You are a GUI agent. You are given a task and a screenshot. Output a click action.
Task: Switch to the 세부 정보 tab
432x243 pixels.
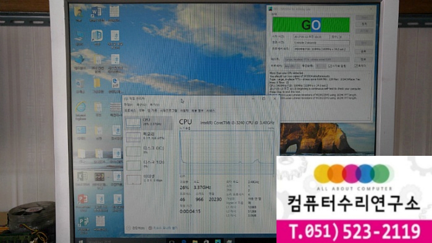coord(197,111)
